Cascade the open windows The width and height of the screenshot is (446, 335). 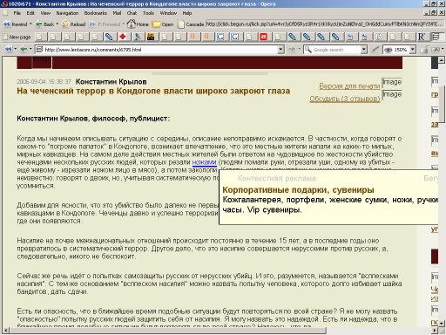[x=191, y=24]
